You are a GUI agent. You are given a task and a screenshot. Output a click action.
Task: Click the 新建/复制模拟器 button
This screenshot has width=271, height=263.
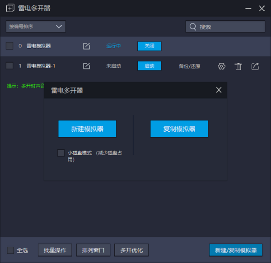236,250
